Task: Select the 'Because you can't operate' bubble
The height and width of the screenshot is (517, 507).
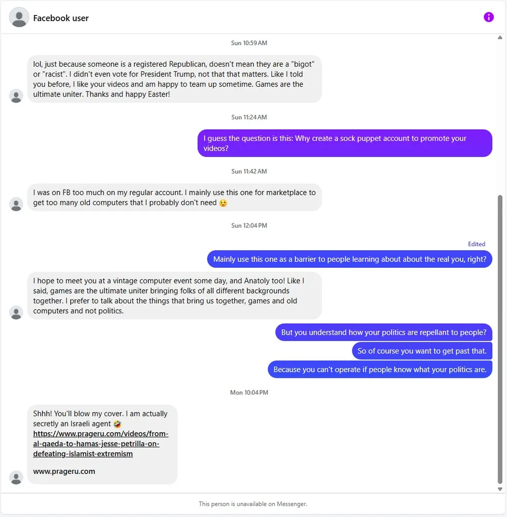Action: coord(380,369)
